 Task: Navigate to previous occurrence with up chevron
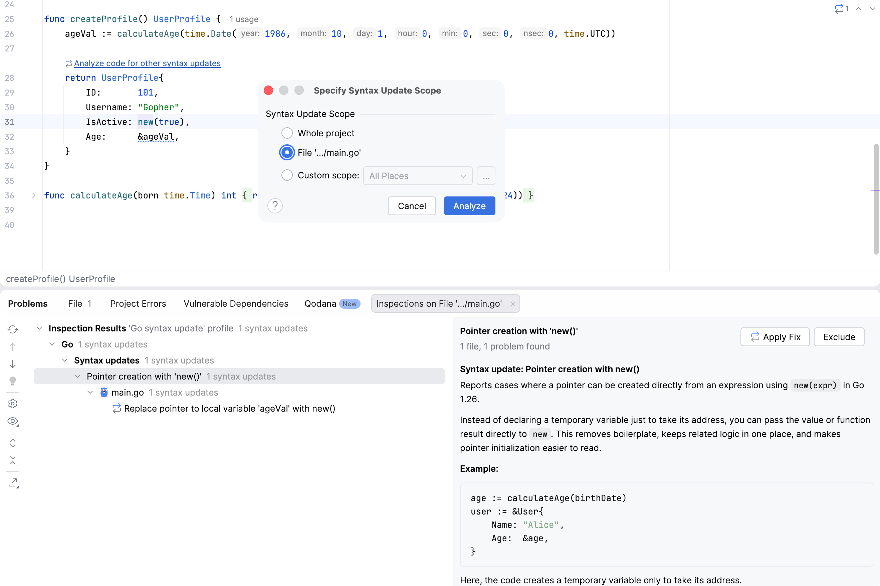click(x=858, y=8)
